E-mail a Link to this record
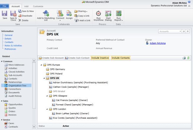The height and width of the screenshot is (130, 193). [82, 20]
